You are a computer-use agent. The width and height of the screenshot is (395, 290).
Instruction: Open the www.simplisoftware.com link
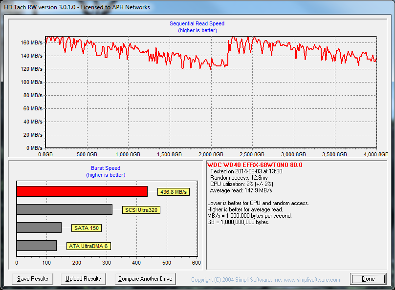click(311, 280)
